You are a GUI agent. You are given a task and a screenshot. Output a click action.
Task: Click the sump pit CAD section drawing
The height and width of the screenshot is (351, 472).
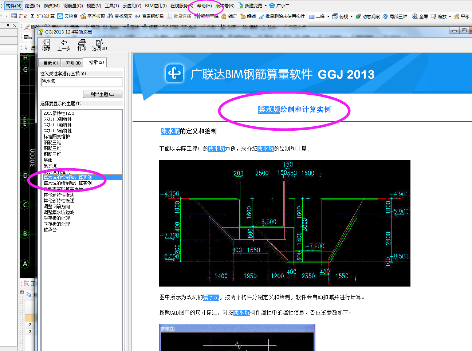pyautogui.click(x=285, y=223)
